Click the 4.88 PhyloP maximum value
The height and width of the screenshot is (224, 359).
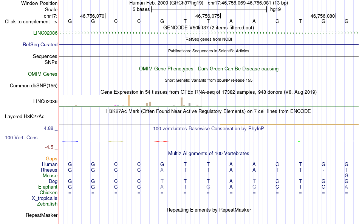(x=48, y=128)
